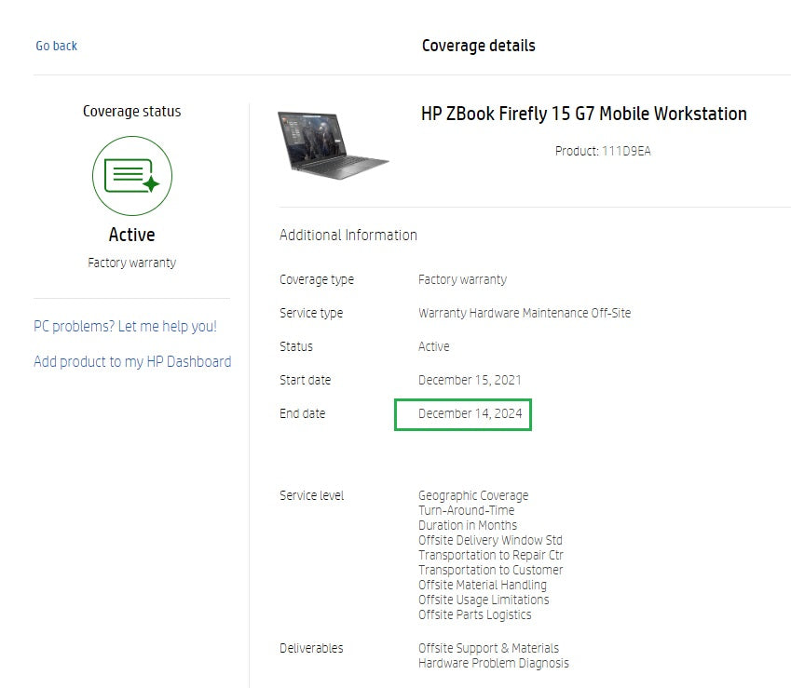Click the 'Coverage type' field label
Viewport: 791px width, 688px height.
317,279
